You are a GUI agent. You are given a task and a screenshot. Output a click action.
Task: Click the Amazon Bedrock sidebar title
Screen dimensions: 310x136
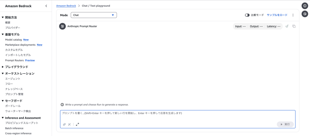tap(18, 6)
